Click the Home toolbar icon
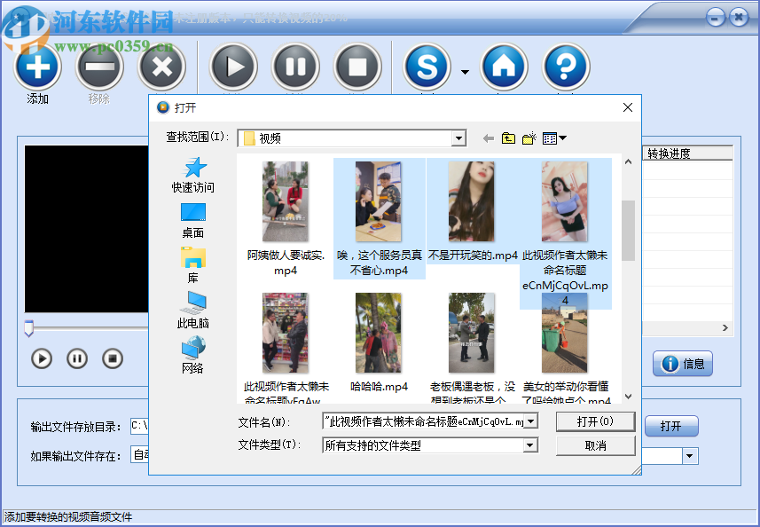The height and width of the screenshot is (527, 760). [504, 67]
